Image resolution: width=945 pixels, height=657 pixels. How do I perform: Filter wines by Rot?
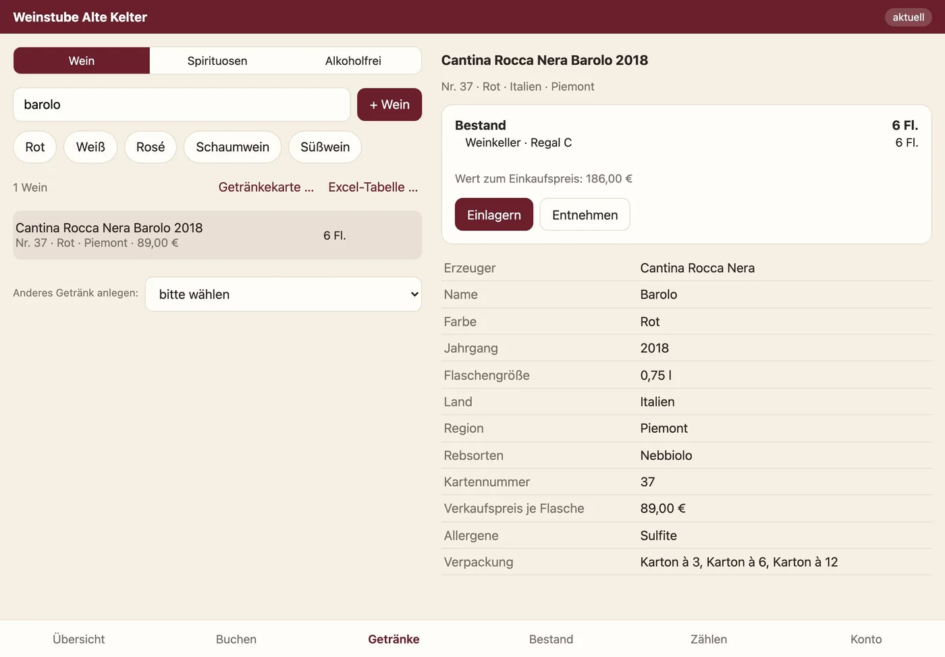(35, 147)
